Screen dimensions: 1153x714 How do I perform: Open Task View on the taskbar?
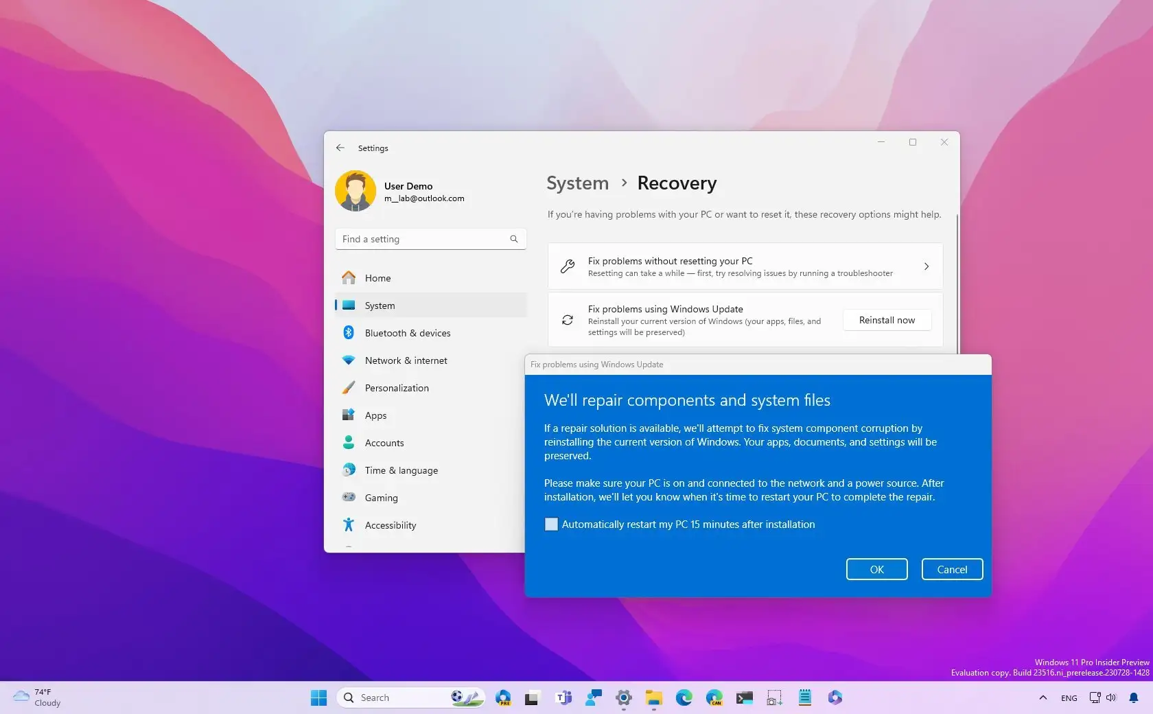point(531,698)
